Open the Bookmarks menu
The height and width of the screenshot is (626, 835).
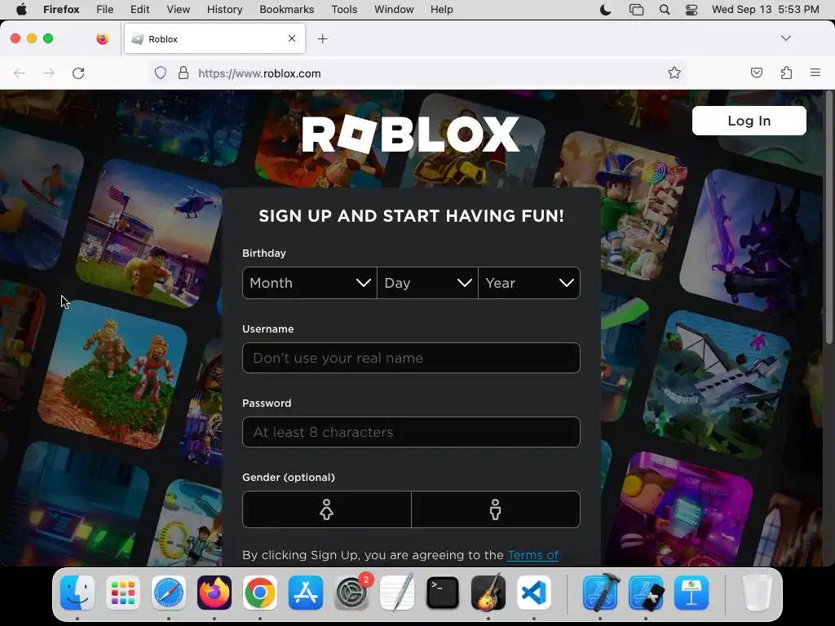pos(286,10)
